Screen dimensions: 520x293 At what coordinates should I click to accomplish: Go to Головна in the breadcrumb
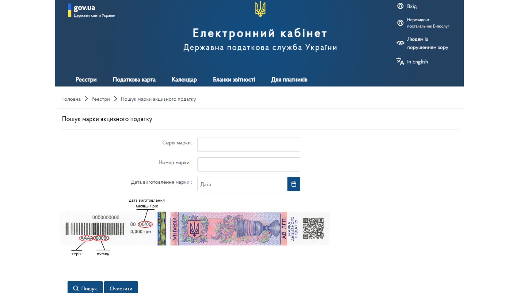71,99
